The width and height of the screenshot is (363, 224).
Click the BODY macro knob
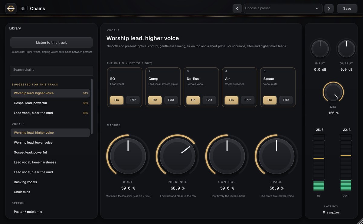tap(128, 156)
